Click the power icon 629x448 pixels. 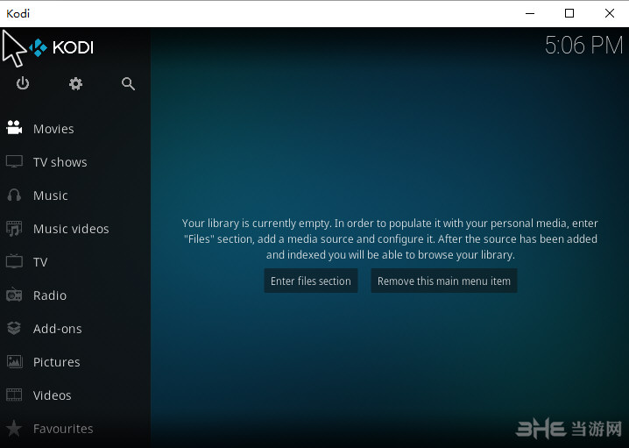(23, 83)
